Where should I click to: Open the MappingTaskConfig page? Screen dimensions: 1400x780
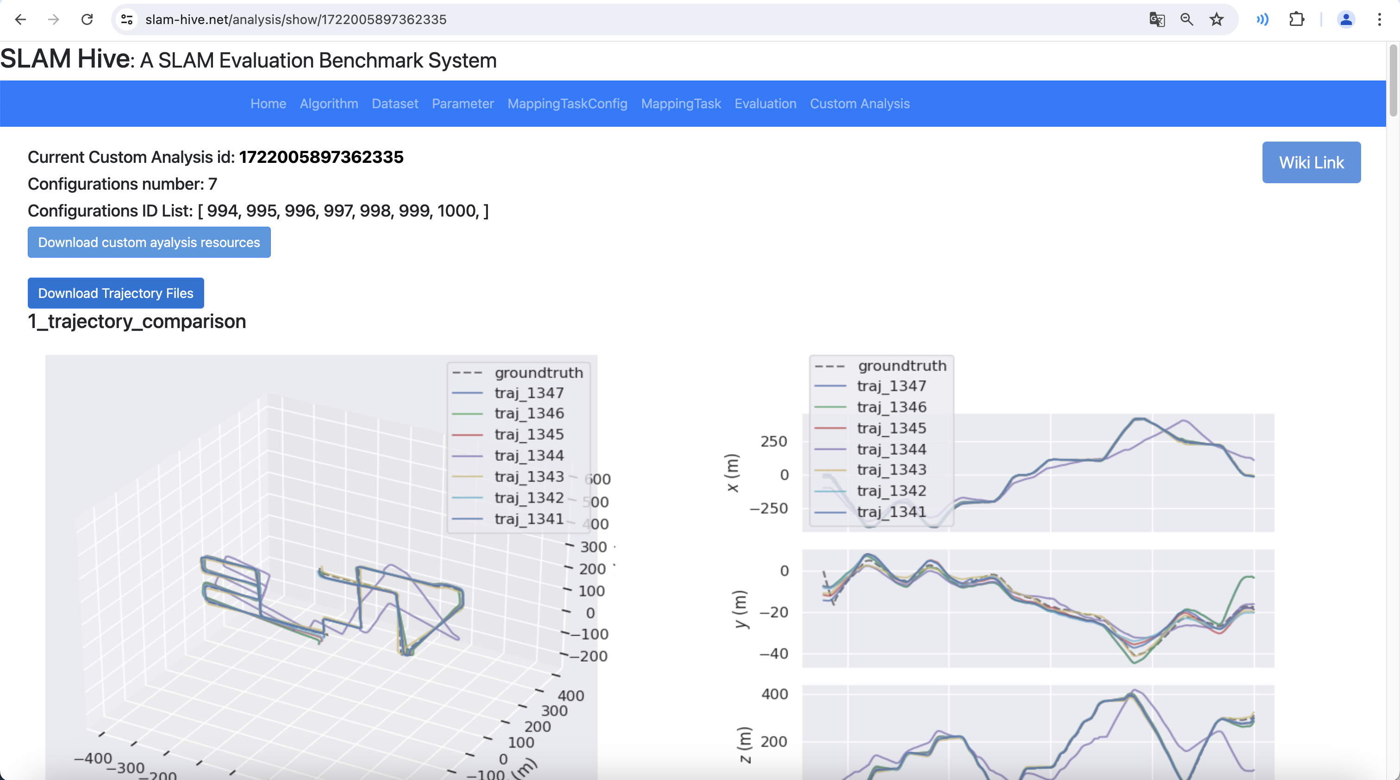pyautogui.click(x=567, y=104)
